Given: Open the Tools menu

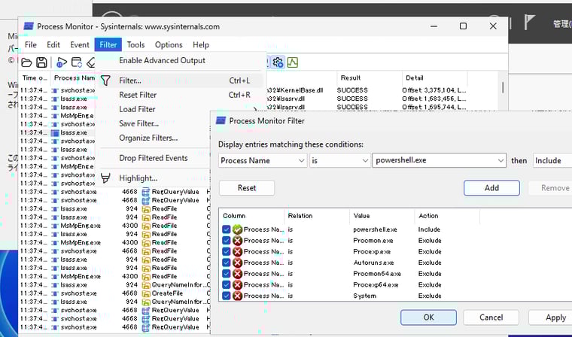Looking at the screenshot, I should click(x=135, y=45).
